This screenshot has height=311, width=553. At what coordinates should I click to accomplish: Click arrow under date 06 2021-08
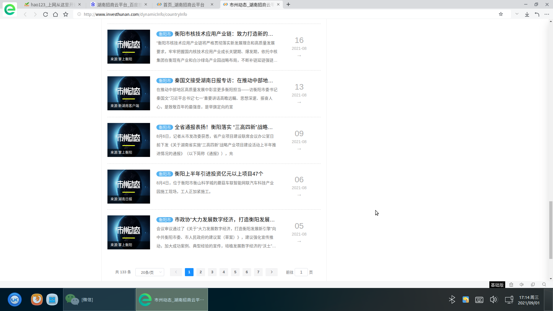[299, 195]
